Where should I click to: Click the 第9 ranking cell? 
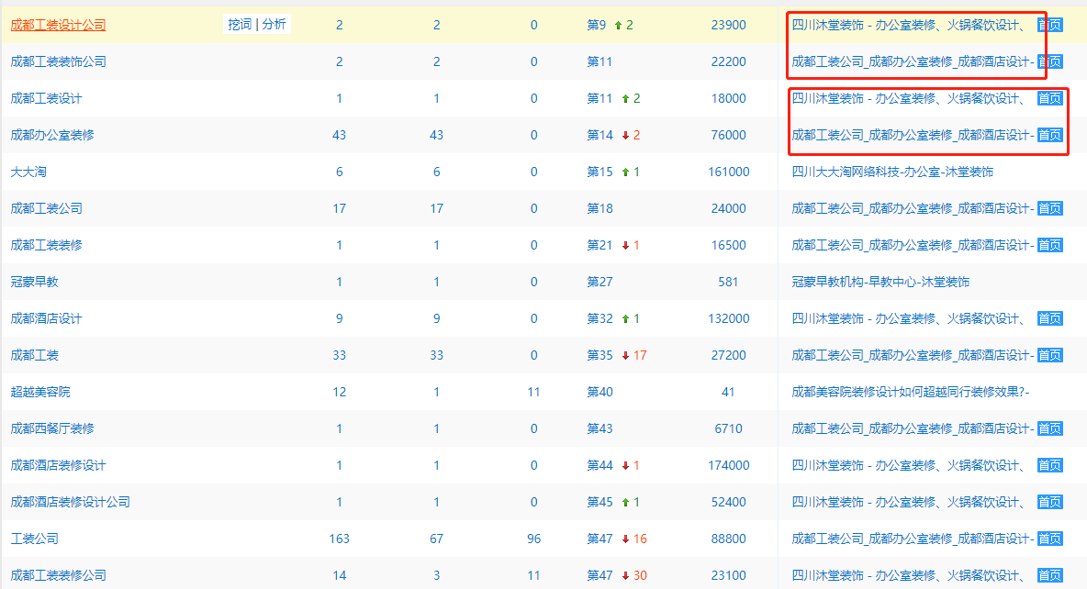click(596, 25)
